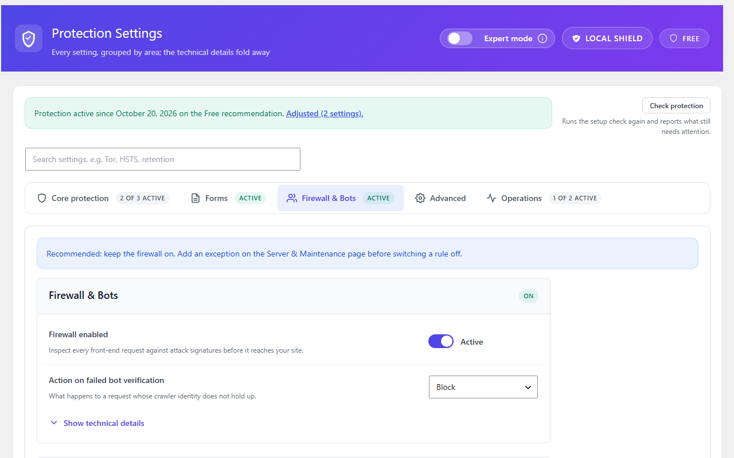The width and height of the screenshot is (734, 458).
Task: Click the shield icon in LOCAL SHIELD badge
Action: (576, 38)
